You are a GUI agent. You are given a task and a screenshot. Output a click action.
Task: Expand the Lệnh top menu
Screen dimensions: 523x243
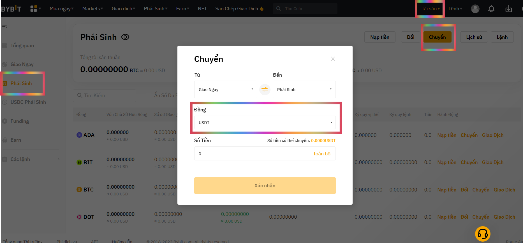(455, 9)
